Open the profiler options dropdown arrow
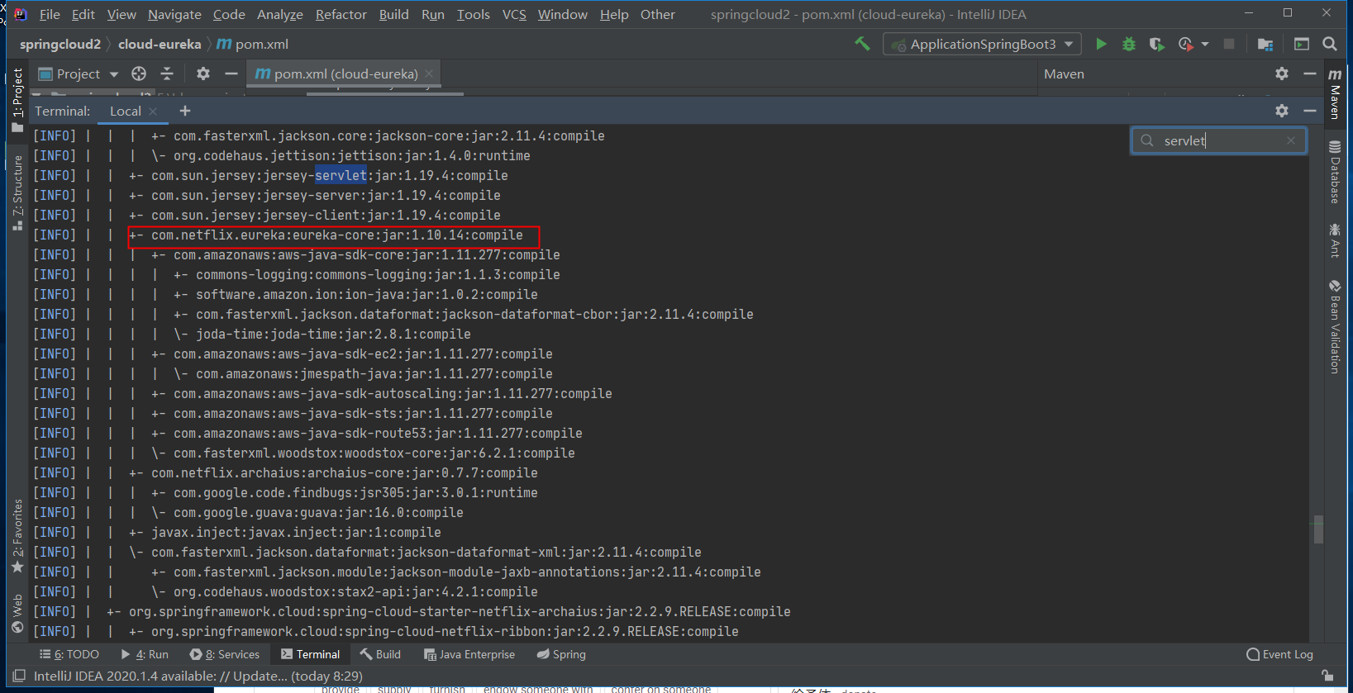Screen dimensions: 1353x693 (1205, 44)
